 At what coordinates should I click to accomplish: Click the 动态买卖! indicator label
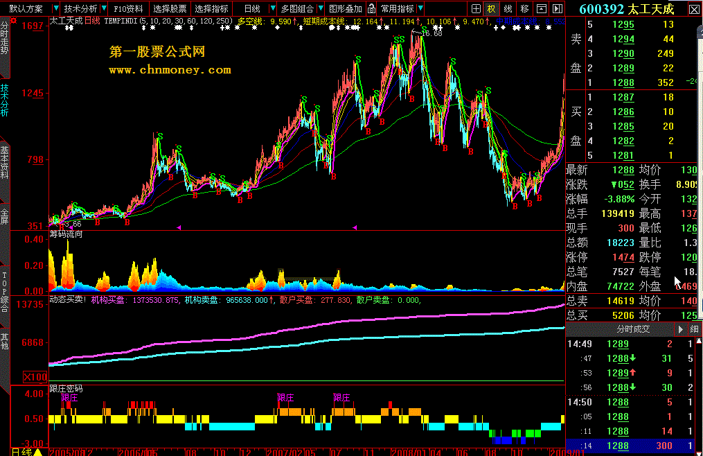(x=68, y=300)
